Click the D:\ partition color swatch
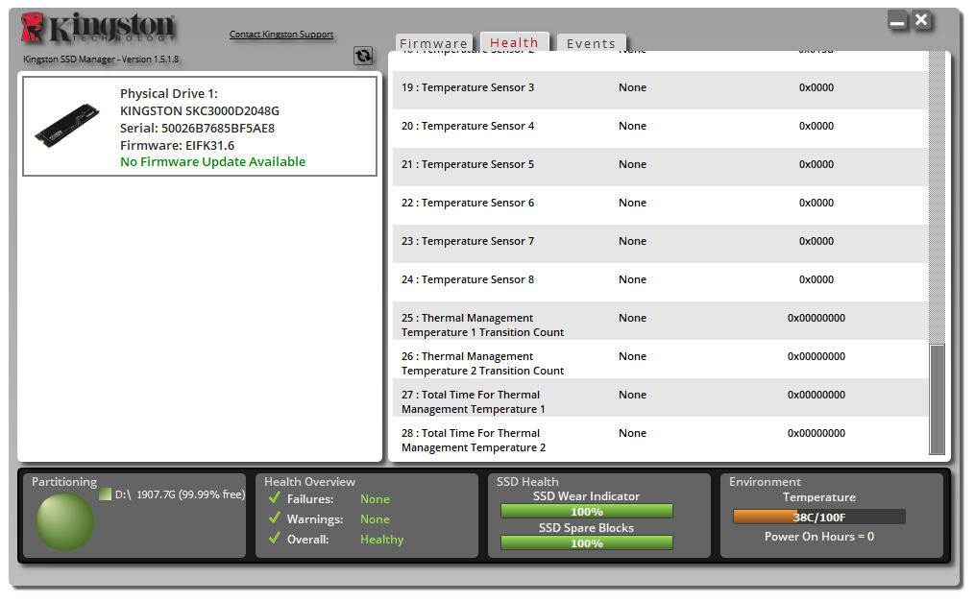The height and width of the screenshot is (602, 975). (105, 494)
